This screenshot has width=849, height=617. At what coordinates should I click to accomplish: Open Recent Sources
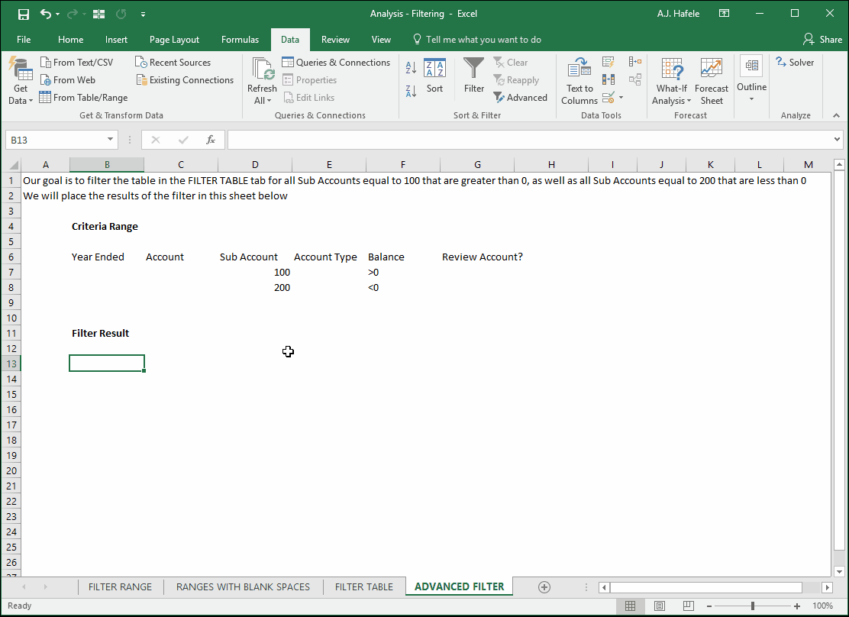pyautogui.click(x=173, y=63)
